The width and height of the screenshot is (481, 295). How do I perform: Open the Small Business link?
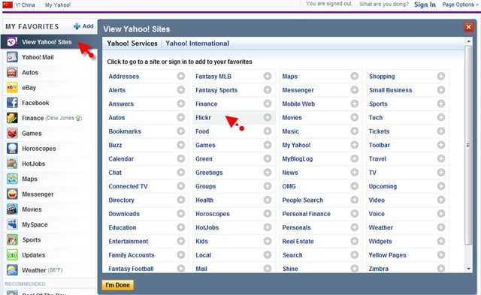point(391,90)
